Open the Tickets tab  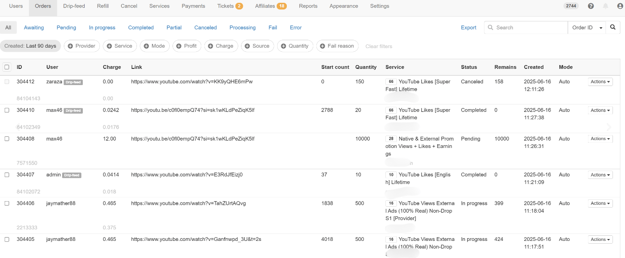229,6
